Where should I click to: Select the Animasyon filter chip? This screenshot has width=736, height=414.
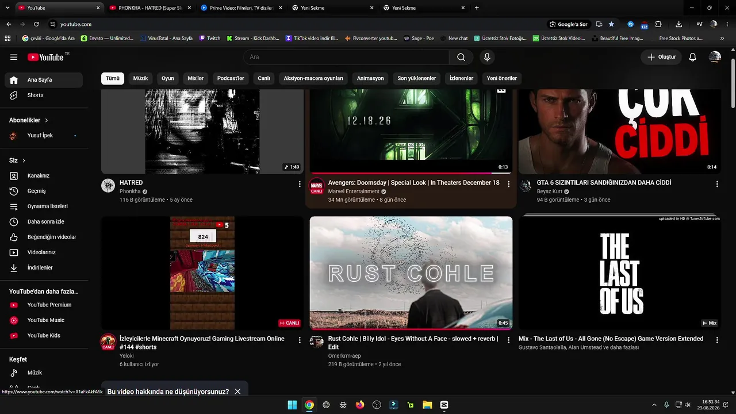pos(370,78)
